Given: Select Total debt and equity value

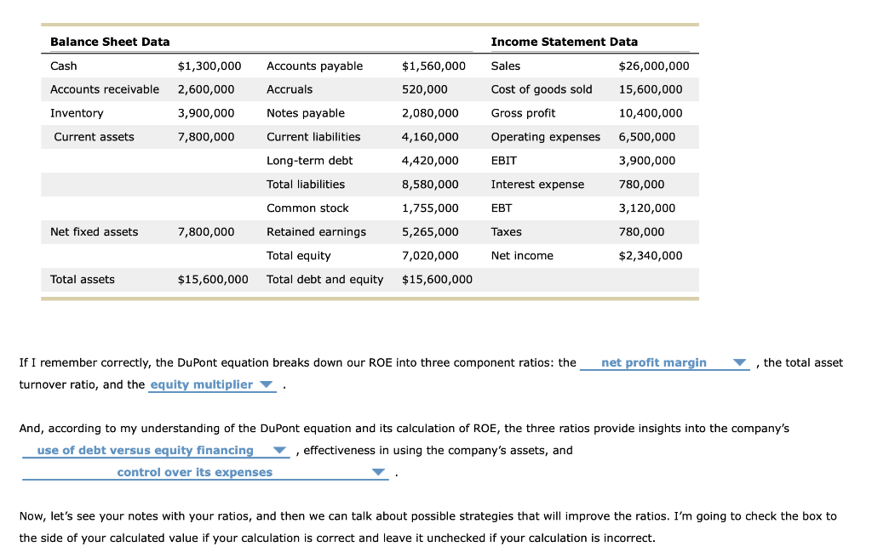Looking at the screenshot, I should point(437,280).
